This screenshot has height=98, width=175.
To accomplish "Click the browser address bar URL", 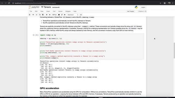I will point(35,3).
